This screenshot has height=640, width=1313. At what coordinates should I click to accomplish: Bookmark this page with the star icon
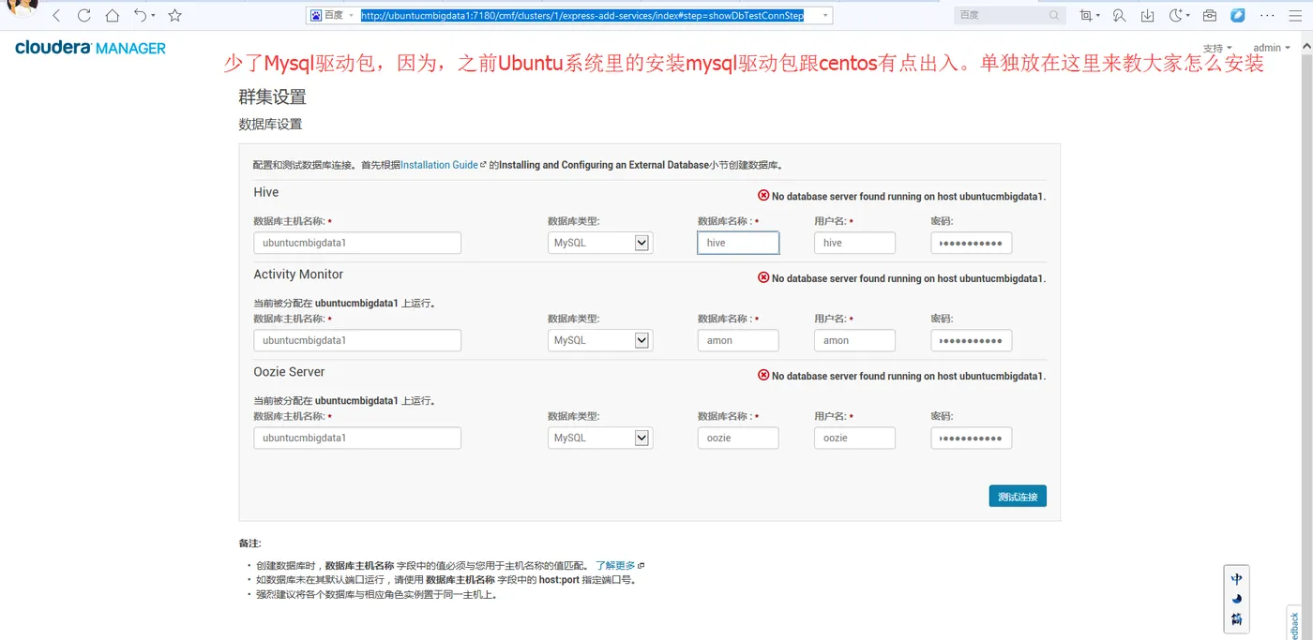click(x=174, y=16)
